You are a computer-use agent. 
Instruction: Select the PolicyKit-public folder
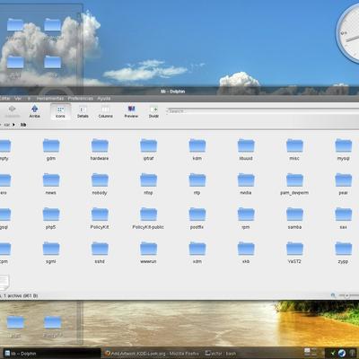[x=148, y=218]
